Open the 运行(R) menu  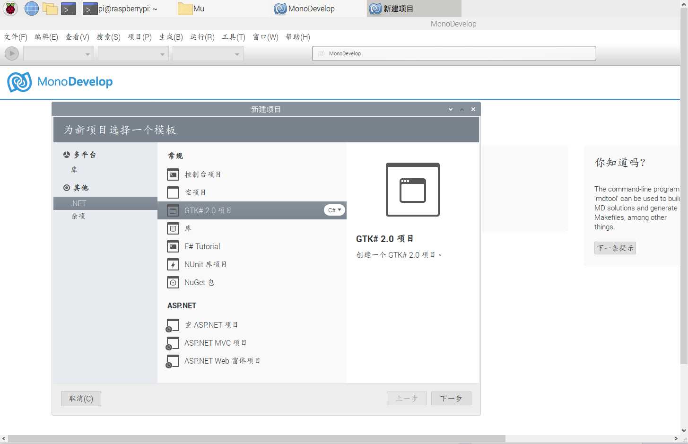(x=202, y=37)
